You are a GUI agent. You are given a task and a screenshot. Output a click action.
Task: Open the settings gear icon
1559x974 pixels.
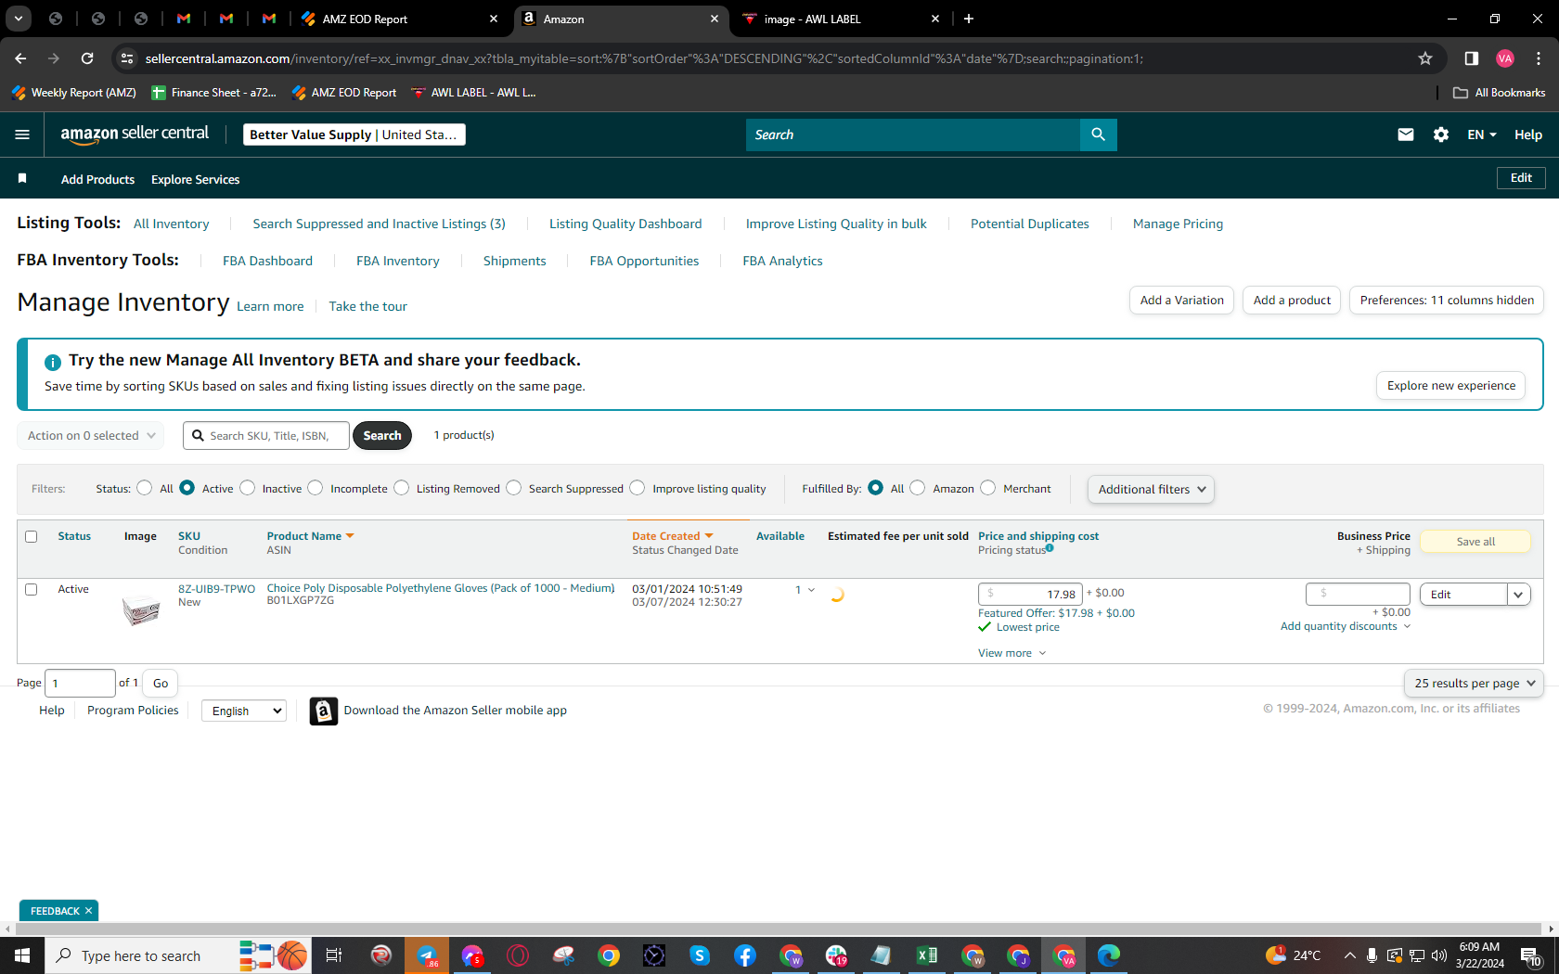1441,135
